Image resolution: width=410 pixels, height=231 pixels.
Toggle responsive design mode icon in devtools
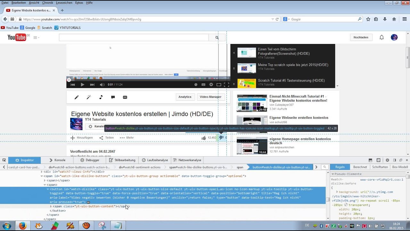tap(378, 160)
